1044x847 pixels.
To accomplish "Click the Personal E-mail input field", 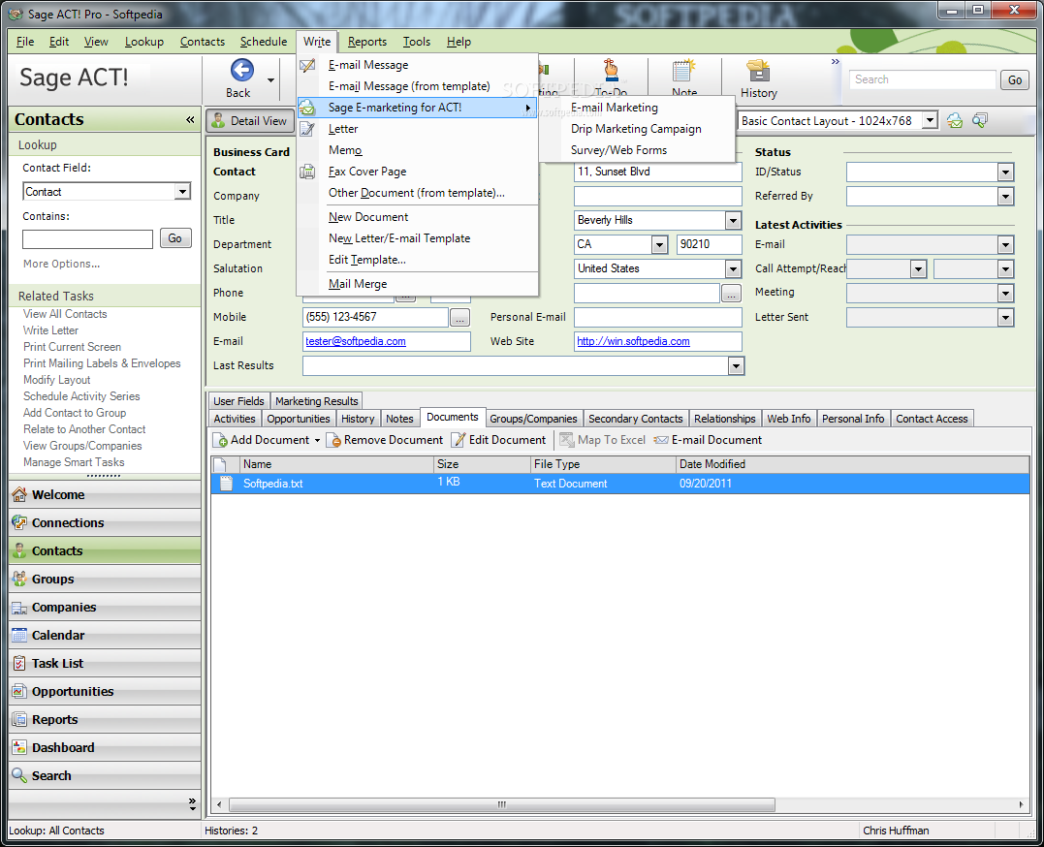I will pyautogui.click(x=658, y=318).
